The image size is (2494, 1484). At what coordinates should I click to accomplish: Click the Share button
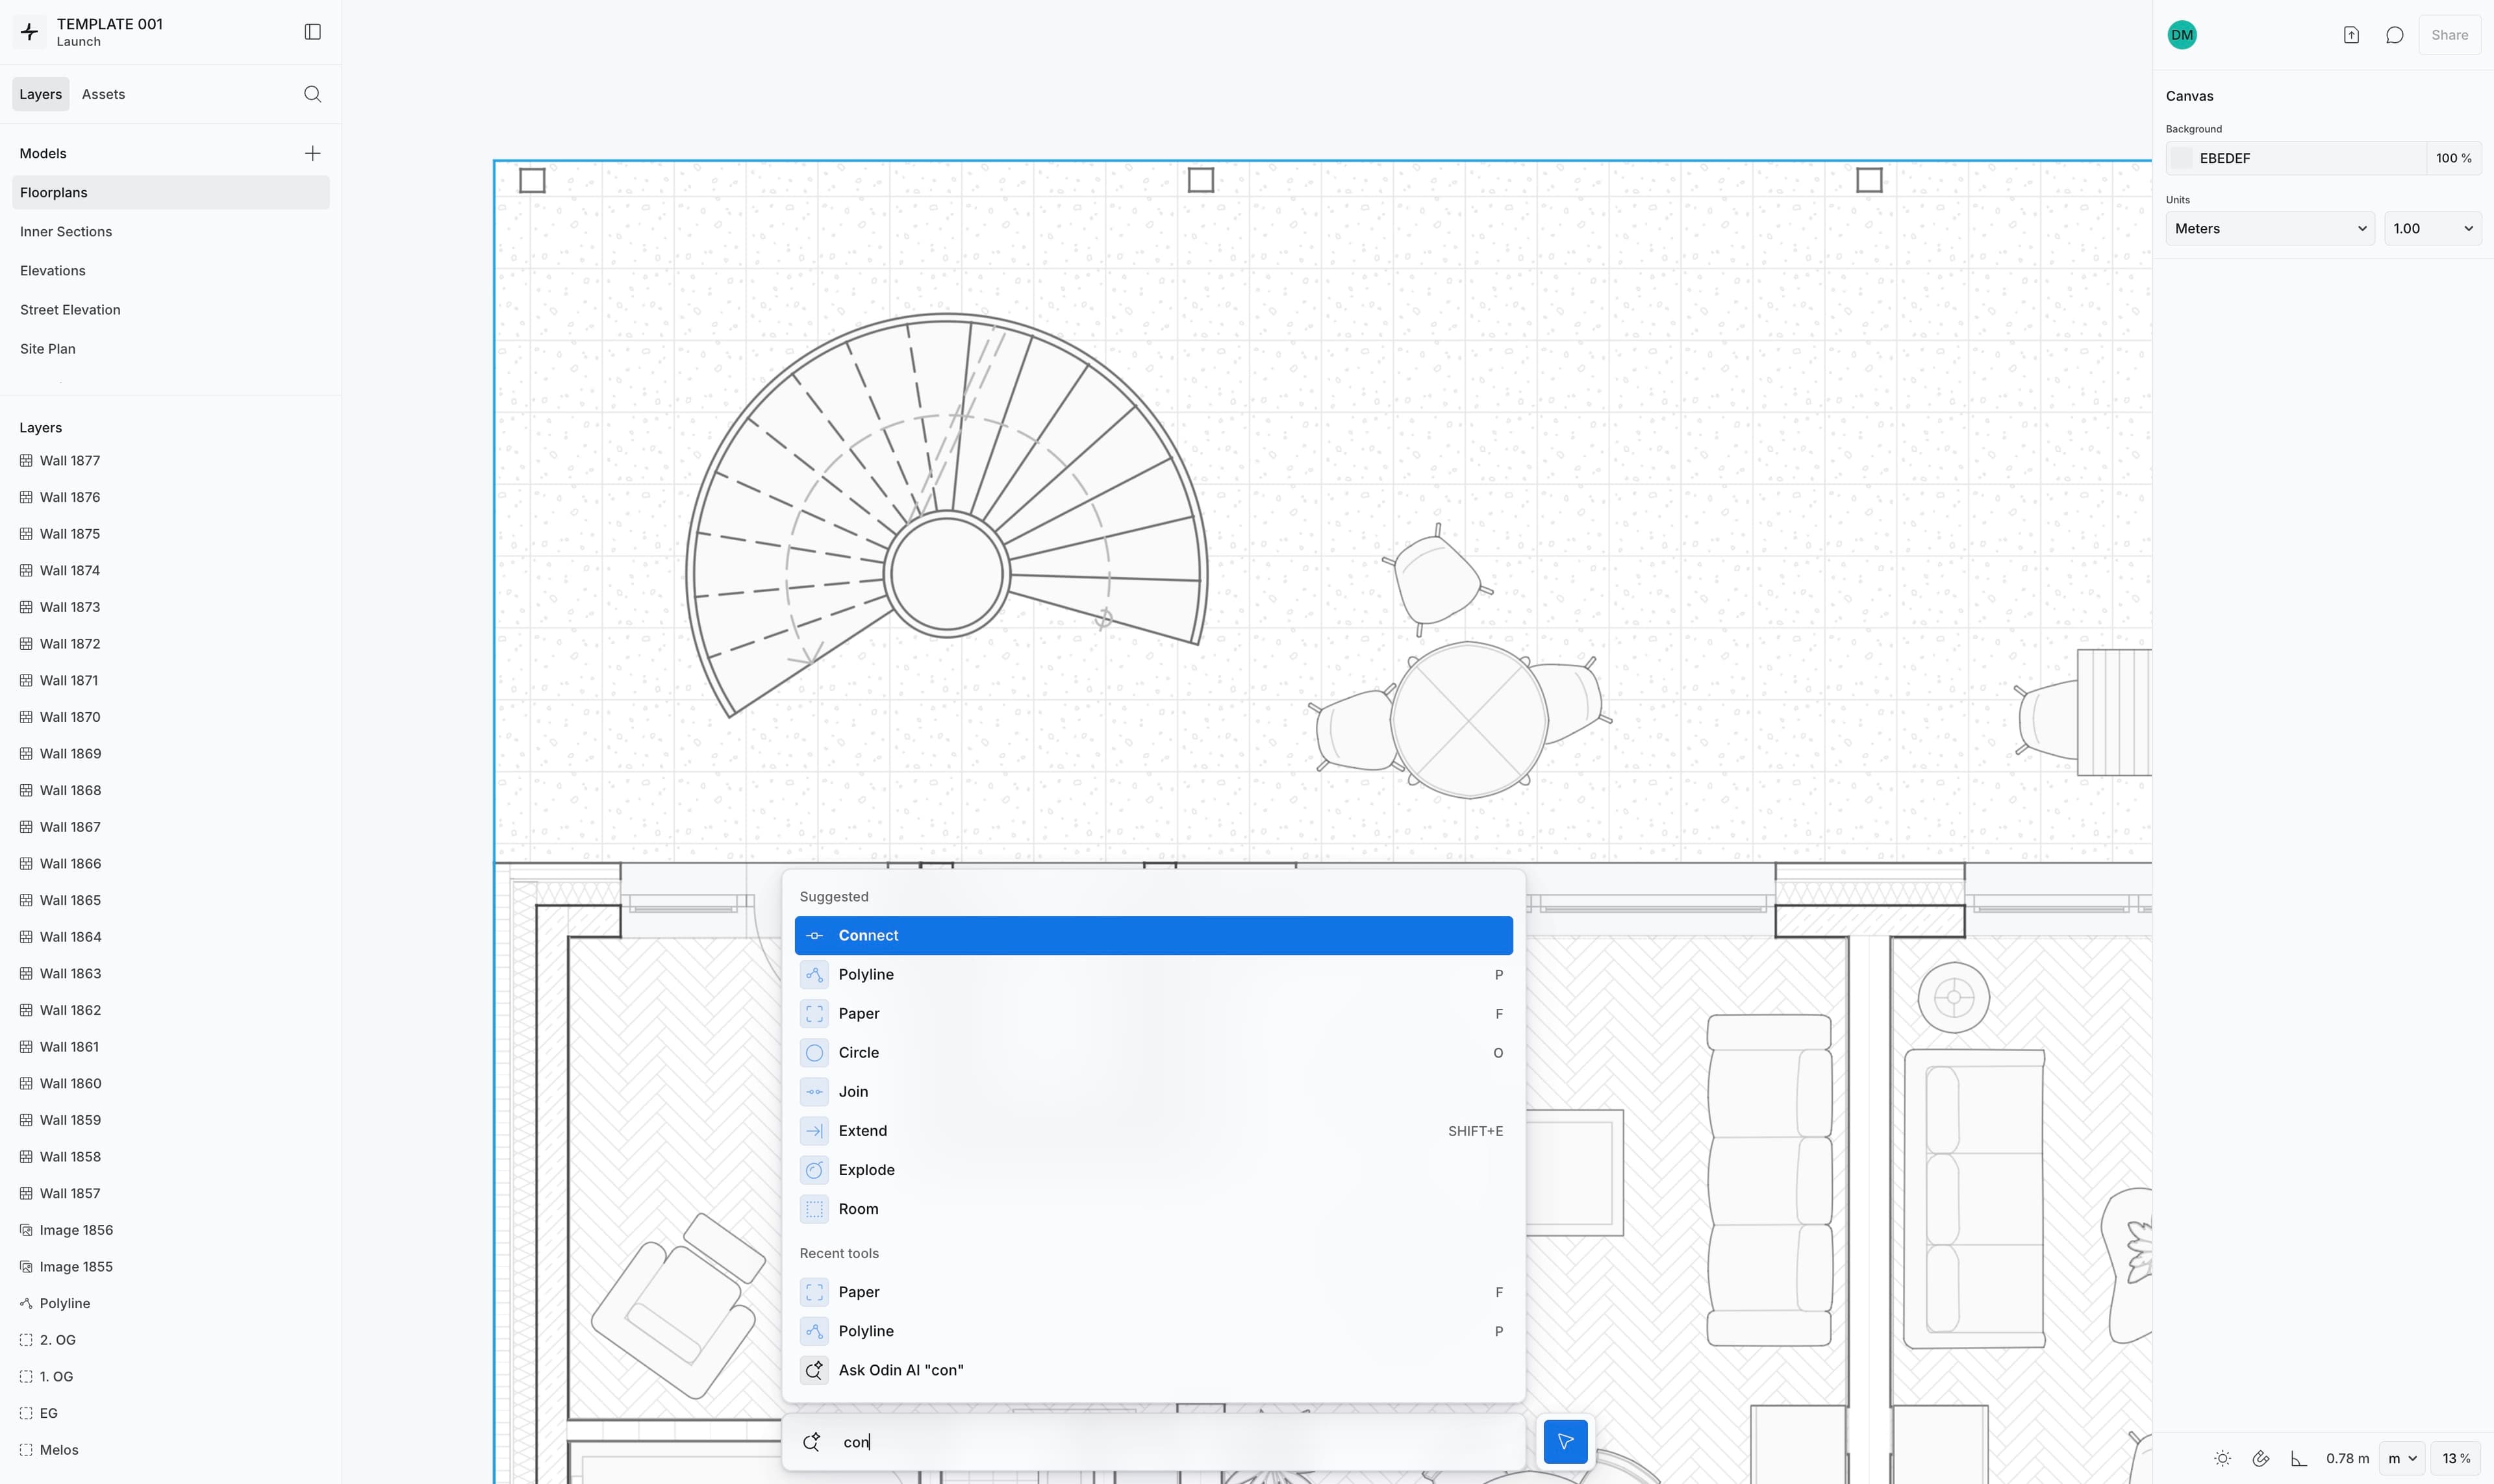pyautogui.click(x=2450, y=35)
